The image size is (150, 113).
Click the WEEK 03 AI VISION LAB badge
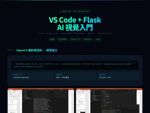pos(75,11)
